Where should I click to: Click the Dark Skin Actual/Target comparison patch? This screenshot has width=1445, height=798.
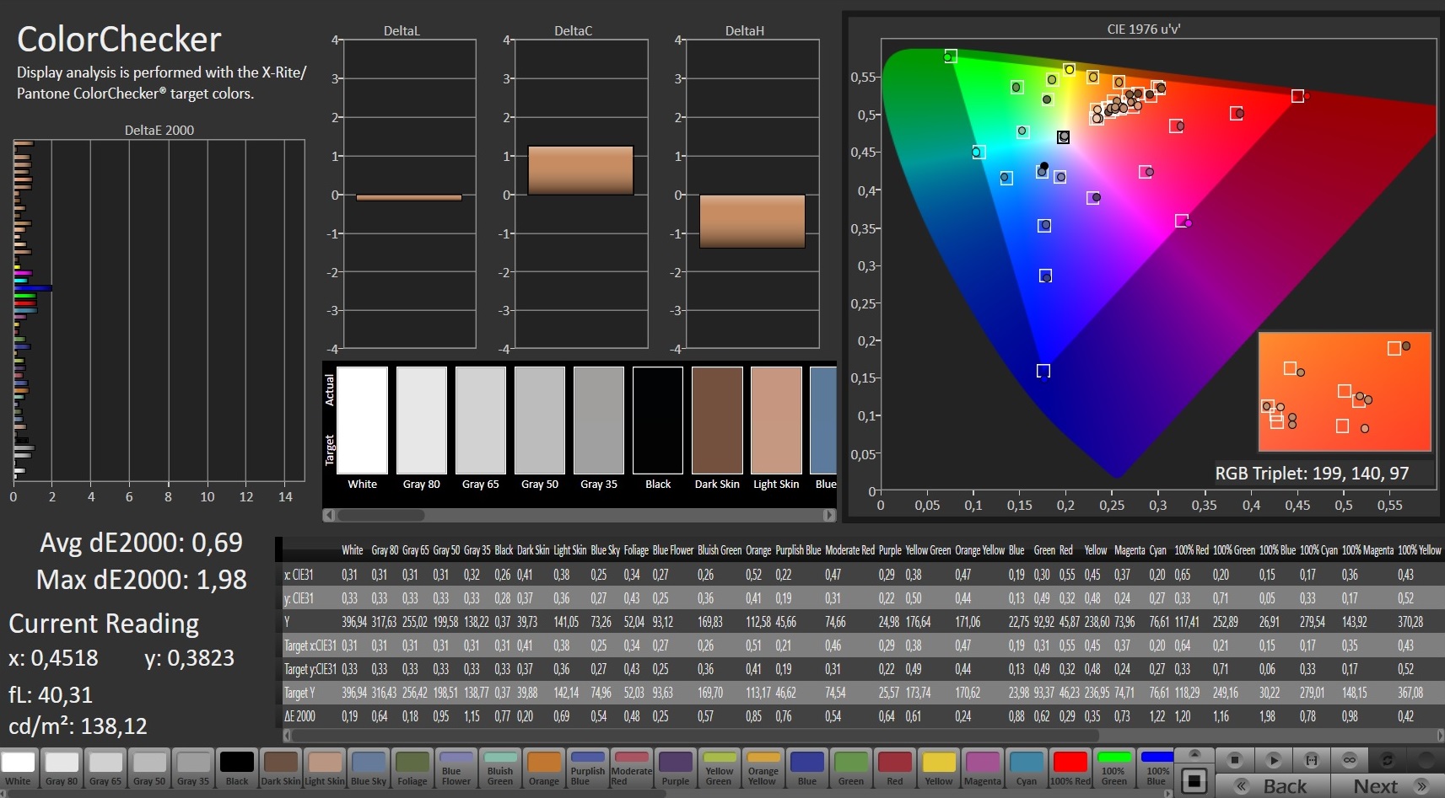717,420
